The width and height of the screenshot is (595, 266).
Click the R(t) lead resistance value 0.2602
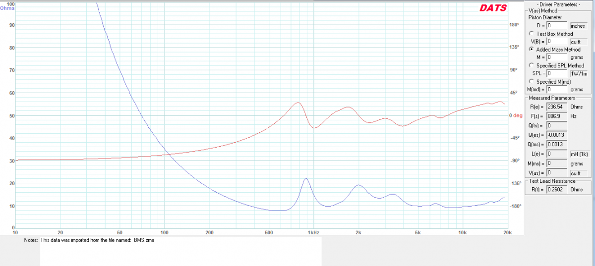(x=557, y=190)
